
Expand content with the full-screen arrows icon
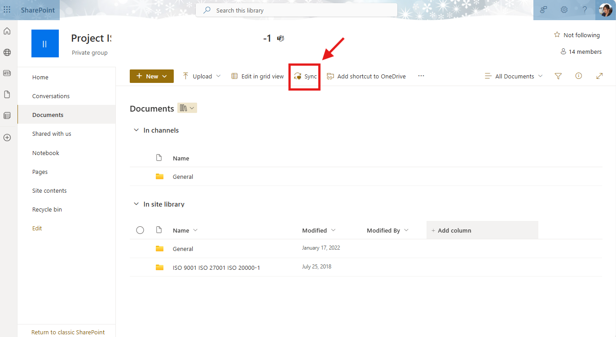click(x=599, y=76)
